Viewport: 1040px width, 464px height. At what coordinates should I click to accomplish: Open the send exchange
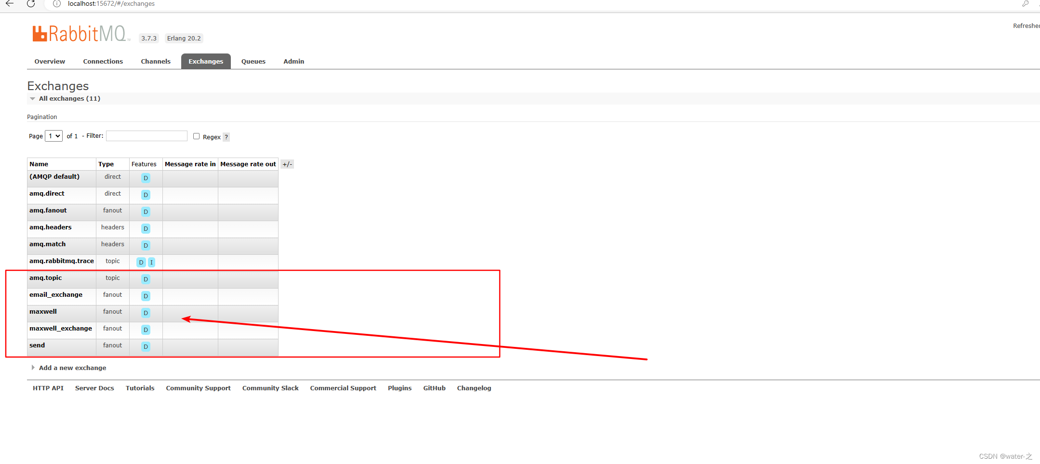[x=37, y=345]
